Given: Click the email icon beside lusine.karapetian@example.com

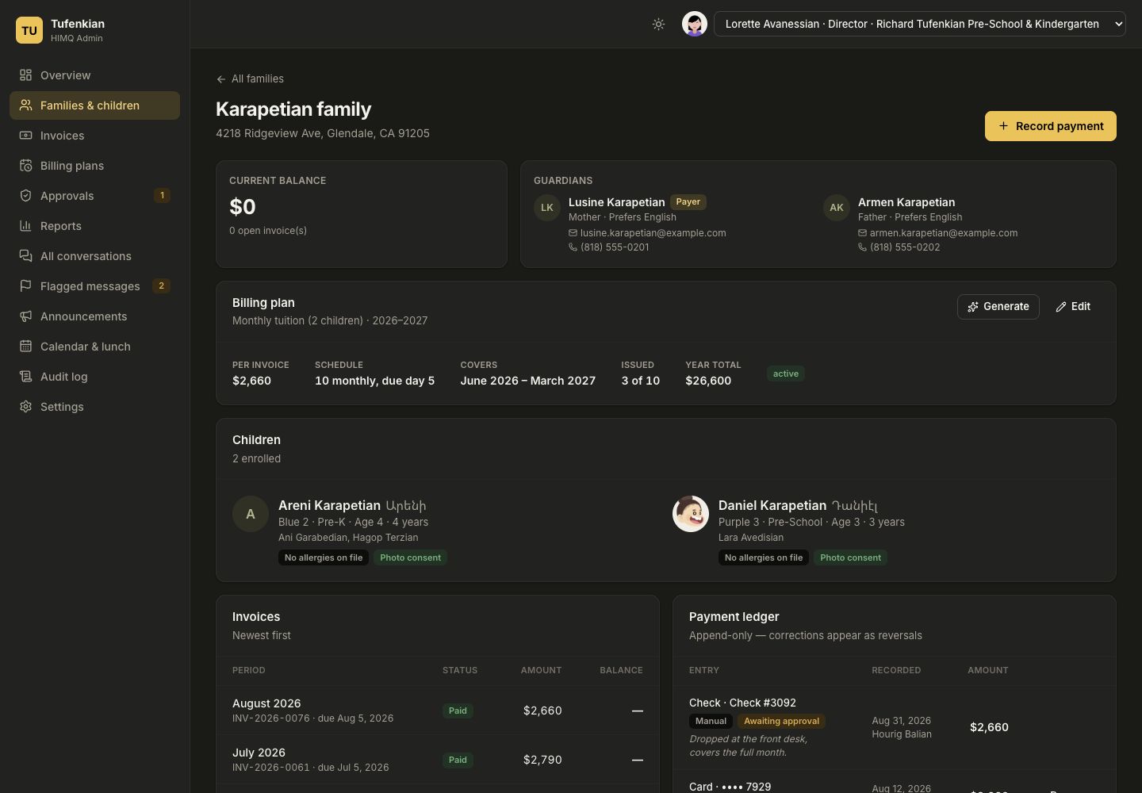Looking at the screenshot, I should (573, 233).
